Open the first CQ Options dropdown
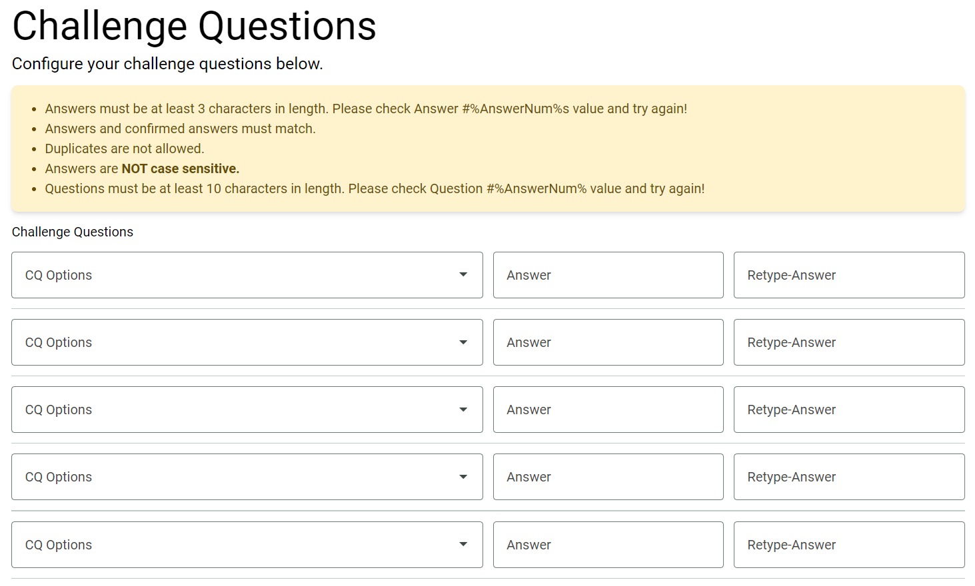Viewport: 975px width, 586px height. 233,275
